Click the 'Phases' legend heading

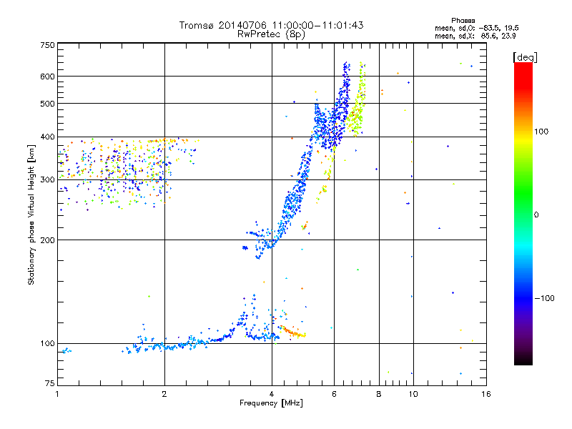tap(463, 21)
